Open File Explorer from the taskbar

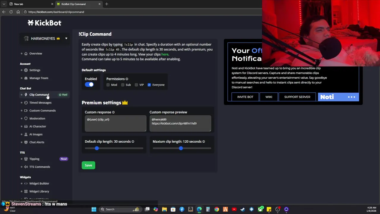[x=164, y=209]
